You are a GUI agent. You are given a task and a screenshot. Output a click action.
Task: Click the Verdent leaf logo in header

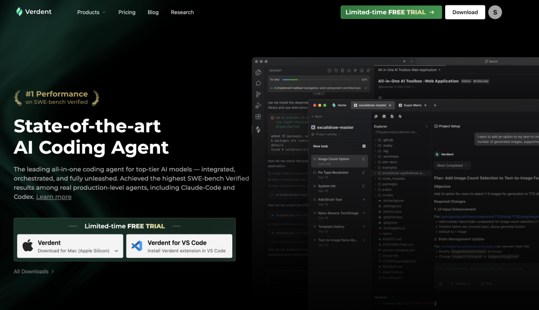point(19,12)
